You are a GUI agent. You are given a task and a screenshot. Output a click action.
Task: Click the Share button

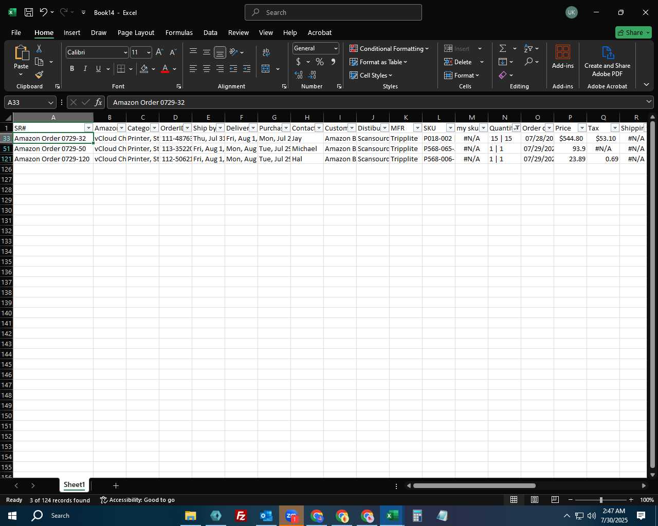click(633, 32)
